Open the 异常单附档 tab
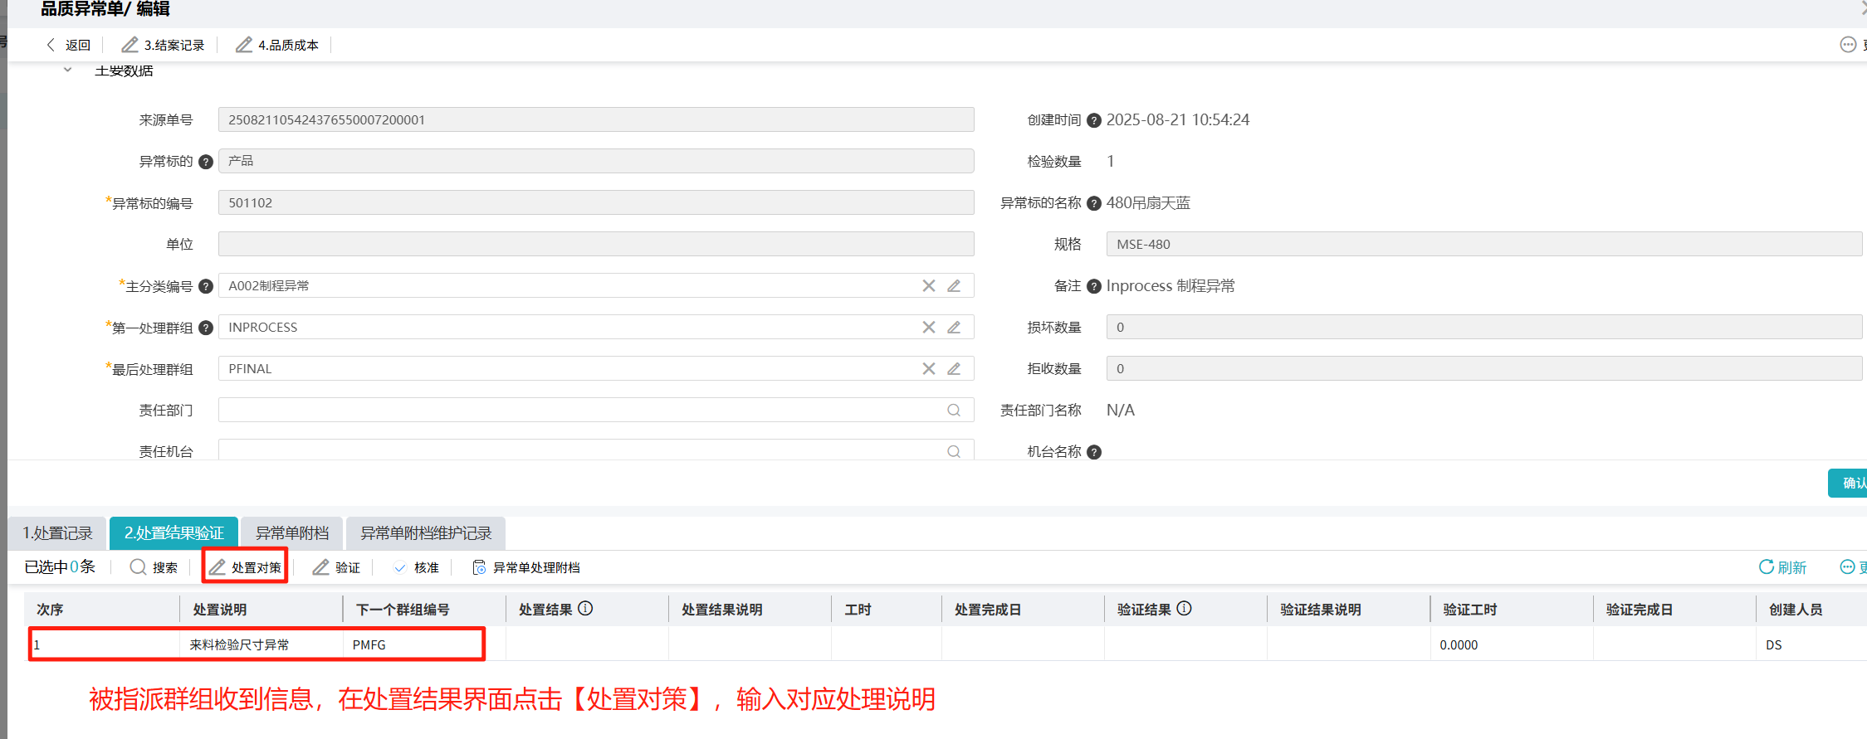The image size is (1867, 739). click(292, 533)
